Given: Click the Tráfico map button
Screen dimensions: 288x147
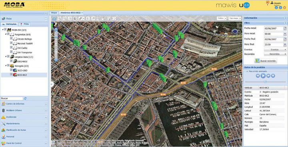Looking at the screenshot, I should click(x=221, y=18).
